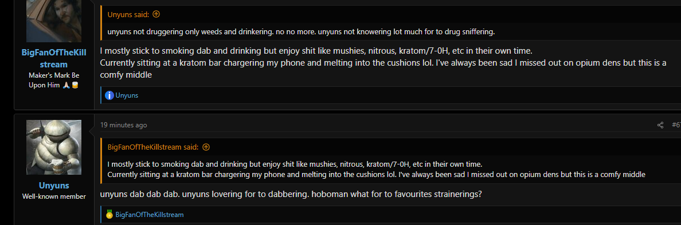Image resolution: width=681 pixels, height=225 pixels.
Task: Open BigFanOfTheKillstream's profile from username
Action: pos(54,58)
